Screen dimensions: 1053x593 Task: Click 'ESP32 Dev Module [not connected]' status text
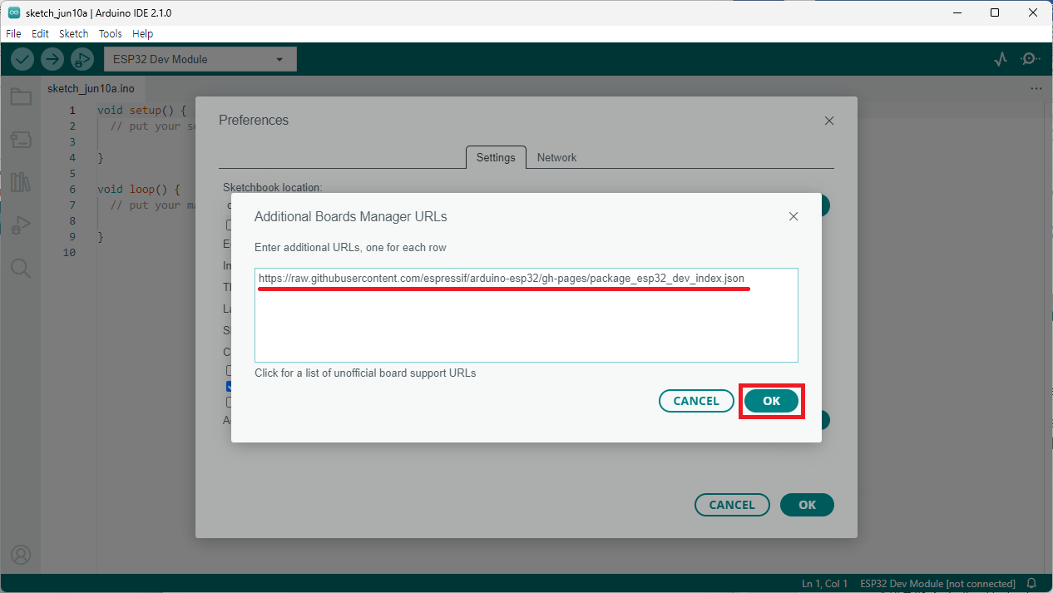coord(938,584)
